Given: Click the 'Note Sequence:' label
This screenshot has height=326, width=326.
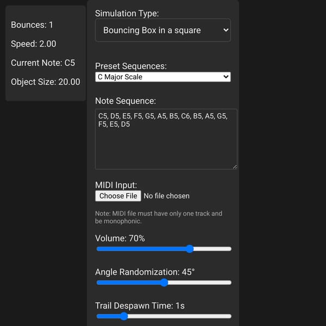Looking at the screenshot, I should [126, 101].
